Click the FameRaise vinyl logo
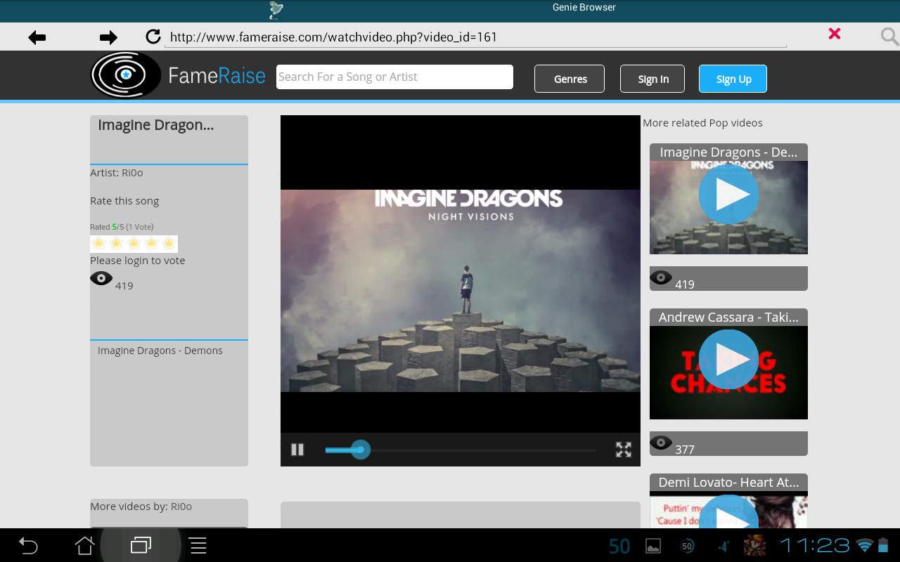Viewport: 900px width, 562px height. 126,74
